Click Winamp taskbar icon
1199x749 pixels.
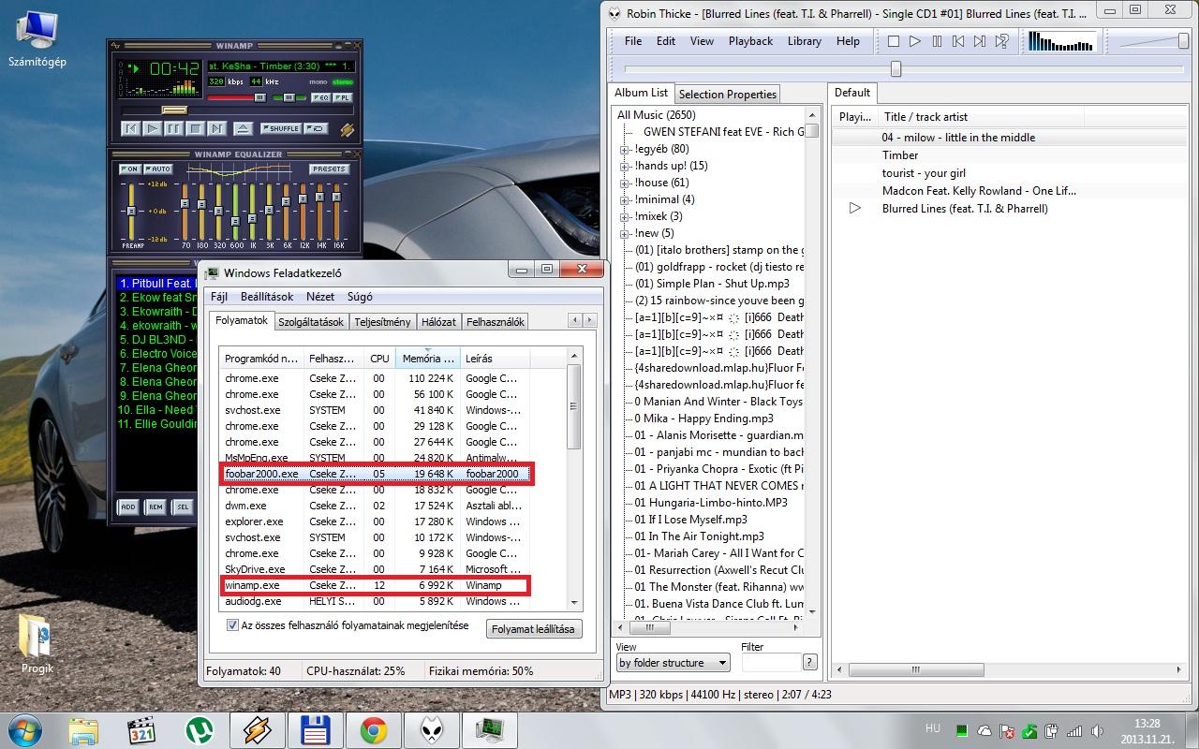[258, 730]
